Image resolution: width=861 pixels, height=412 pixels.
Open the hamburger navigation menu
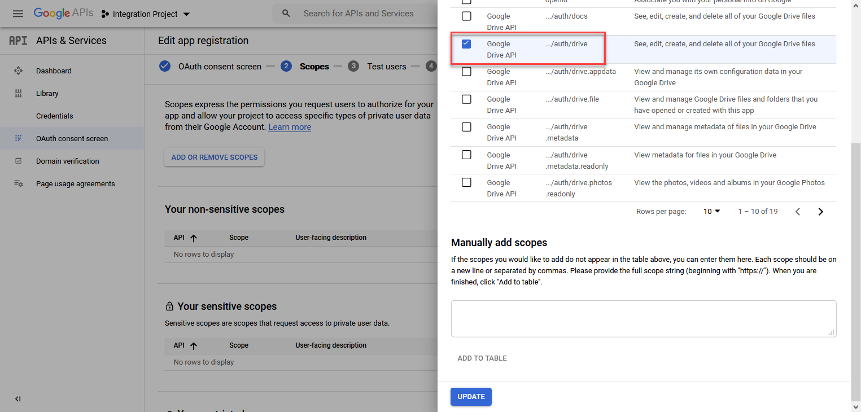pos(18,14)
